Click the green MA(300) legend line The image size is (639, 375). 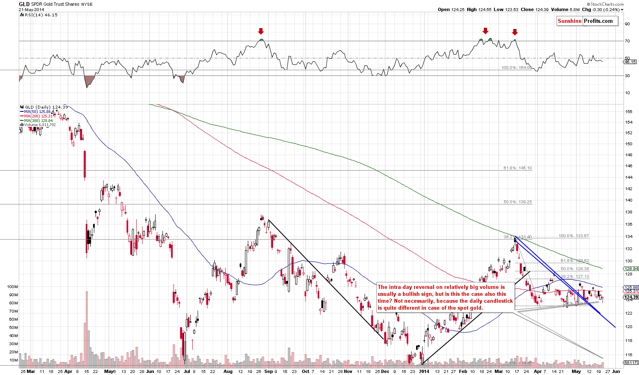pyautogui.click(x=22, y=120)
